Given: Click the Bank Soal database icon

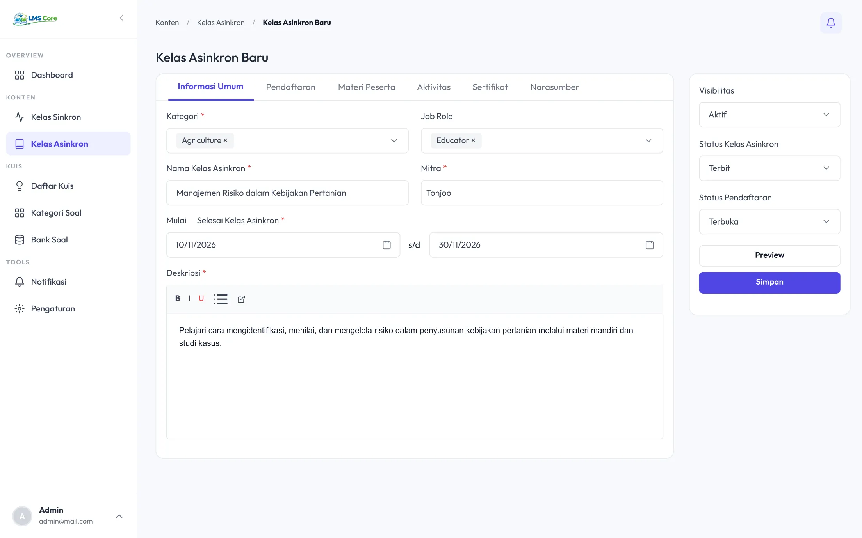Looking at the screenshot, I should [x=20, y=240].
